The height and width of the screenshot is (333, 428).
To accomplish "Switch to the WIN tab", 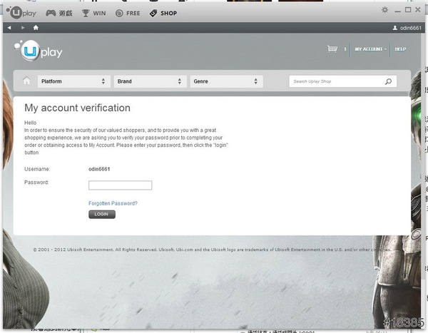I will (x=94, y=13).
